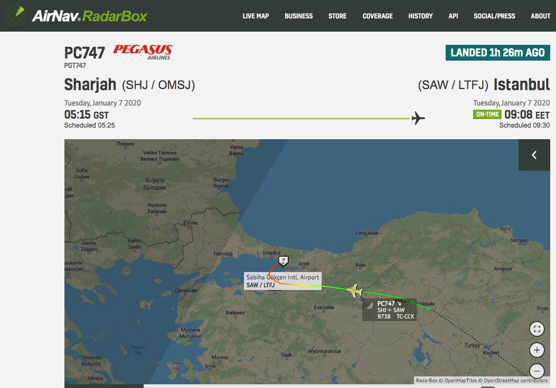Click arrival time 09:08 EET
Image resolution: width=556 pixels, height=388 pixels.
tap(527, 115)
